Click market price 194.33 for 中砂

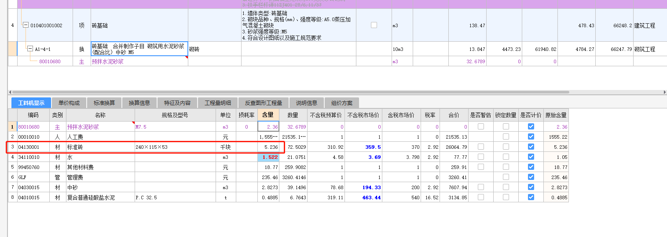coord(372,187)
